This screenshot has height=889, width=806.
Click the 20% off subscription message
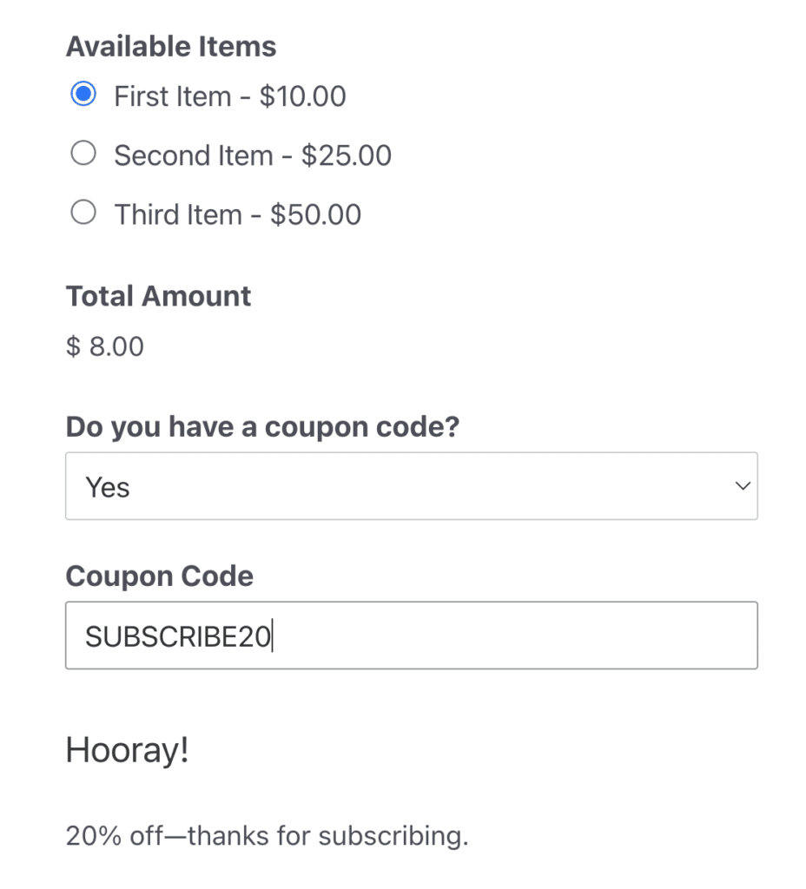click(266, 835)
